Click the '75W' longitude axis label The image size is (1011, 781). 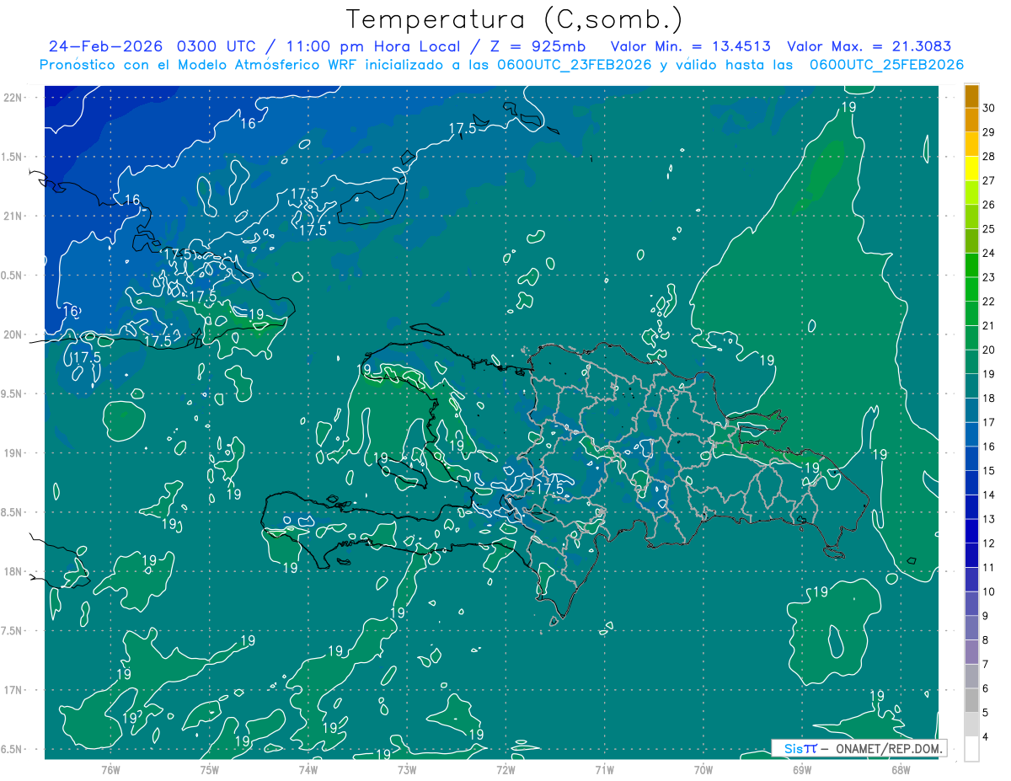point(210,769)
